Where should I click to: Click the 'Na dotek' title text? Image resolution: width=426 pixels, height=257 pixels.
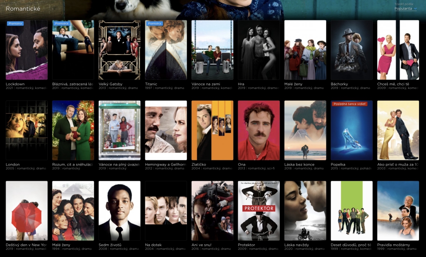click(153, 245)
